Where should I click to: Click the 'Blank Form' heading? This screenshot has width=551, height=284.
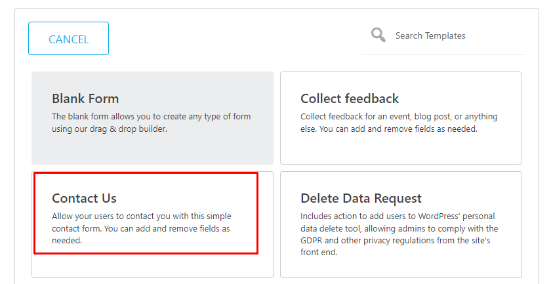click(x=85, y=99)
